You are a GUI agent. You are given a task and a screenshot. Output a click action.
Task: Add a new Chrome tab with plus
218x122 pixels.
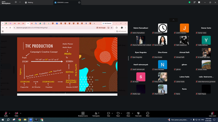pyautogui.click(x=94, y=23)
